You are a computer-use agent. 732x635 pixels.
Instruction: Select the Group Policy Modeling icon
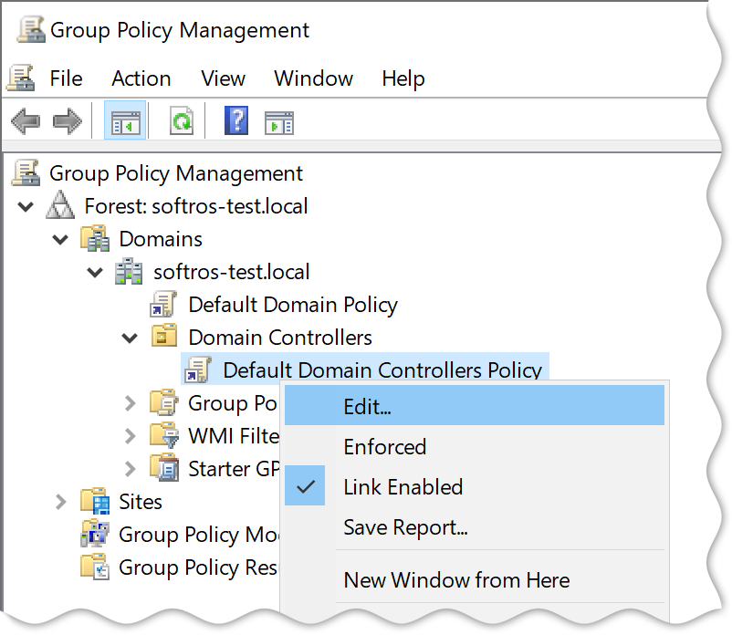point(95,534)
